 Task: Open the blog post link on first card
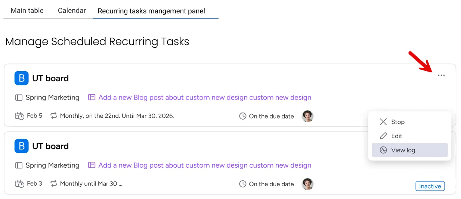205,97
